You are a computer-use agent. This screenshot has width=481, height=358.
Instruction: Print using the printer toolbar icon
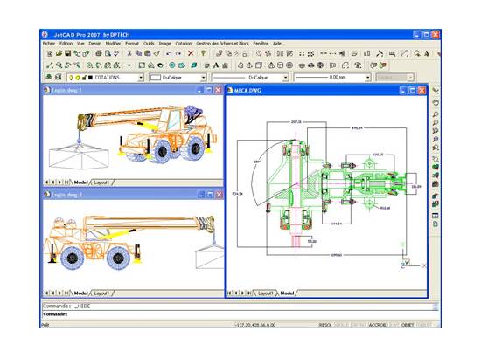(99, 53)
